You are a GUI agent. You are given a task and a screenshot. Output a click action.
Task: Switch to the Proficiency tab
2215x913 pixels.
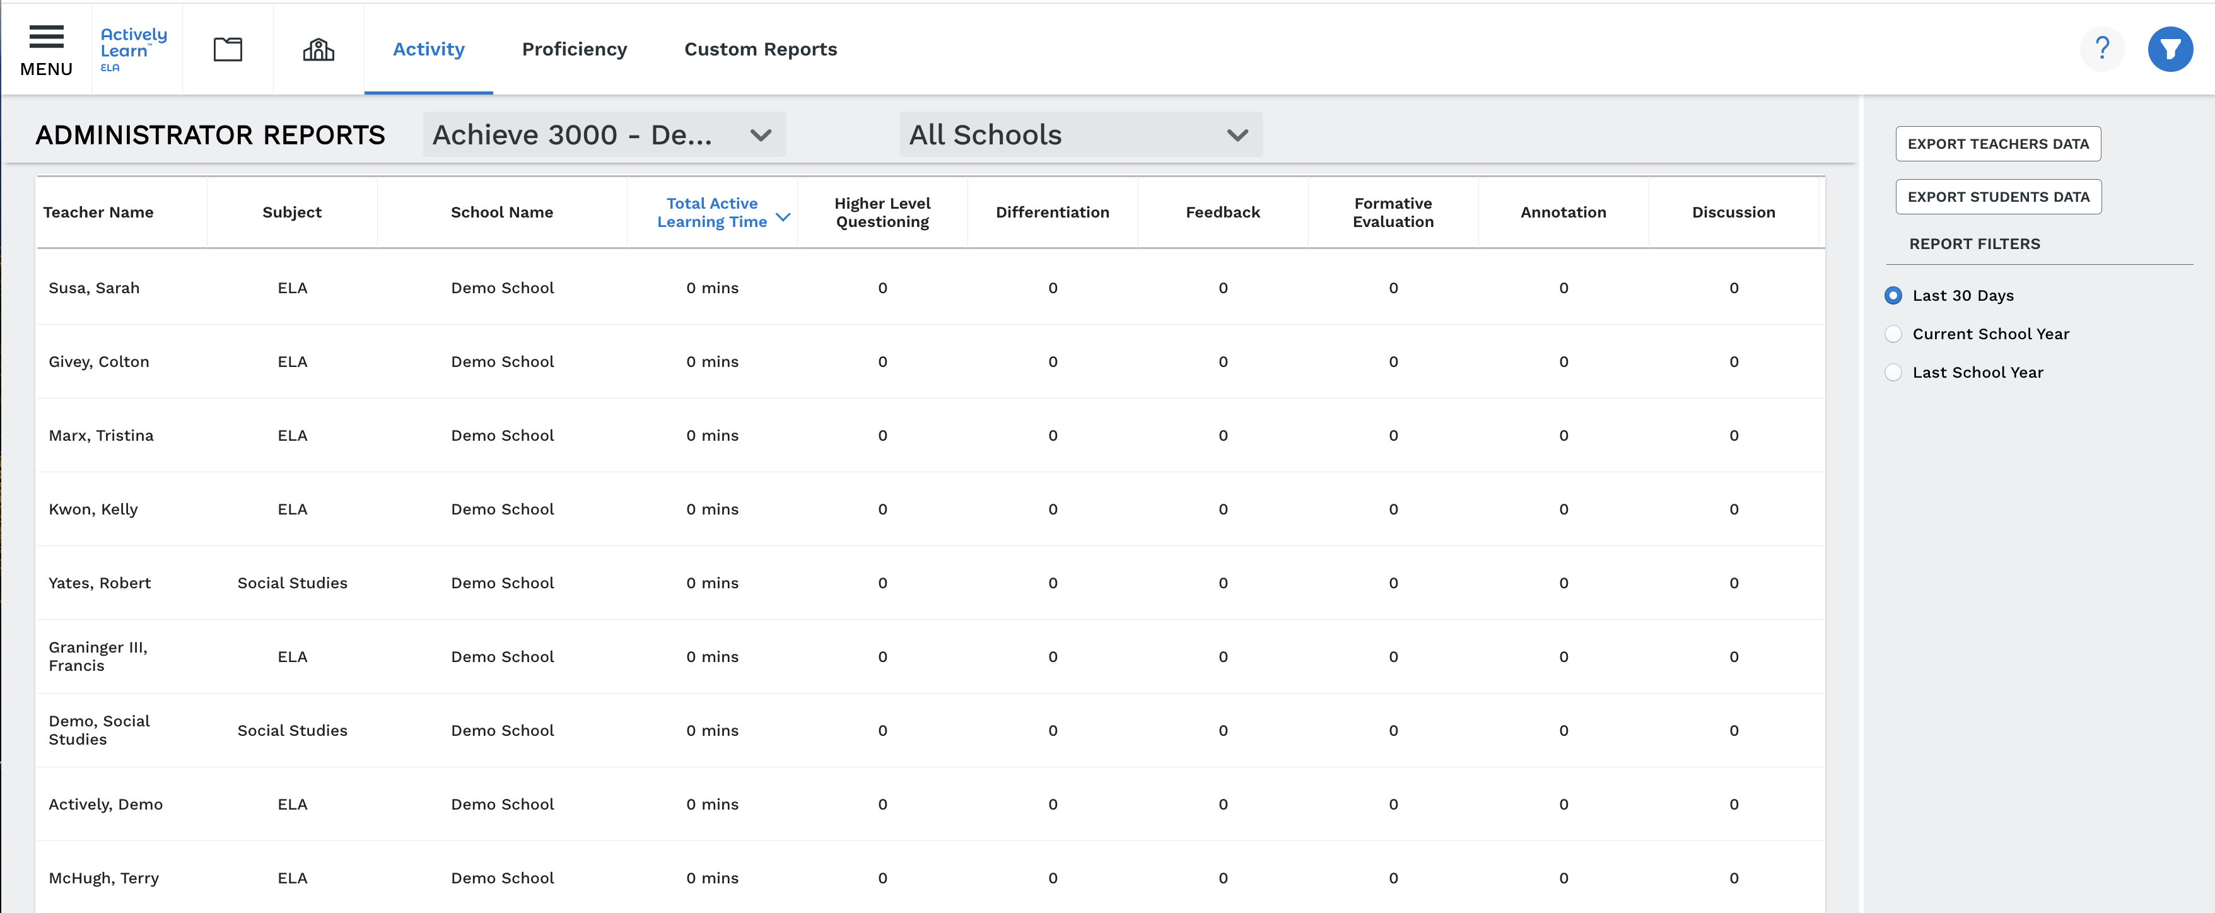575,49
